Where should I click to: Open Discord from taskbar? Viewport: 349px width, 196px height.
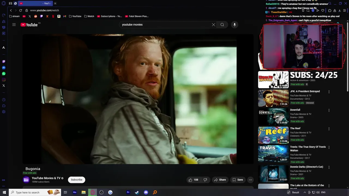[146, 192]
